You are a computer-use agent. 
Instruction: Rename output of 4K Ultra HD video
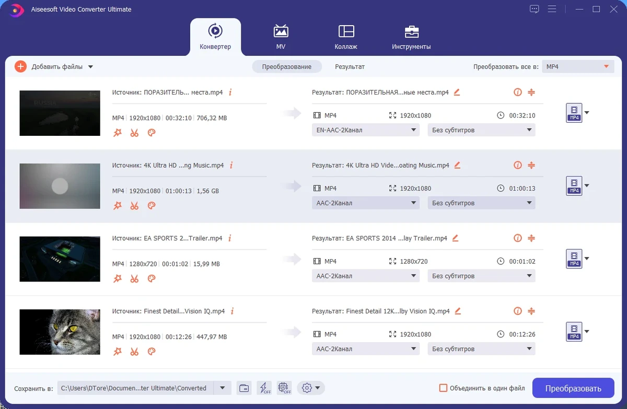pyautogui.click(x=457, y=165)
